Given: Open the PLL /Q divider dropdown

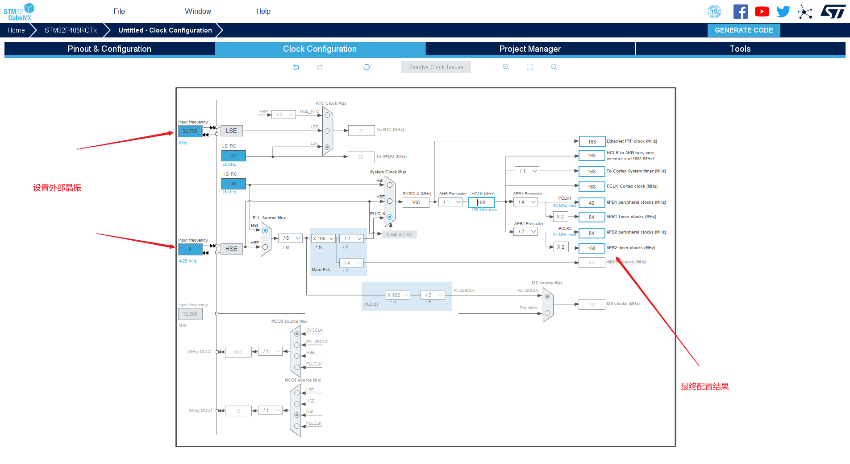Looking at the screenshot, I should (352, 263).
